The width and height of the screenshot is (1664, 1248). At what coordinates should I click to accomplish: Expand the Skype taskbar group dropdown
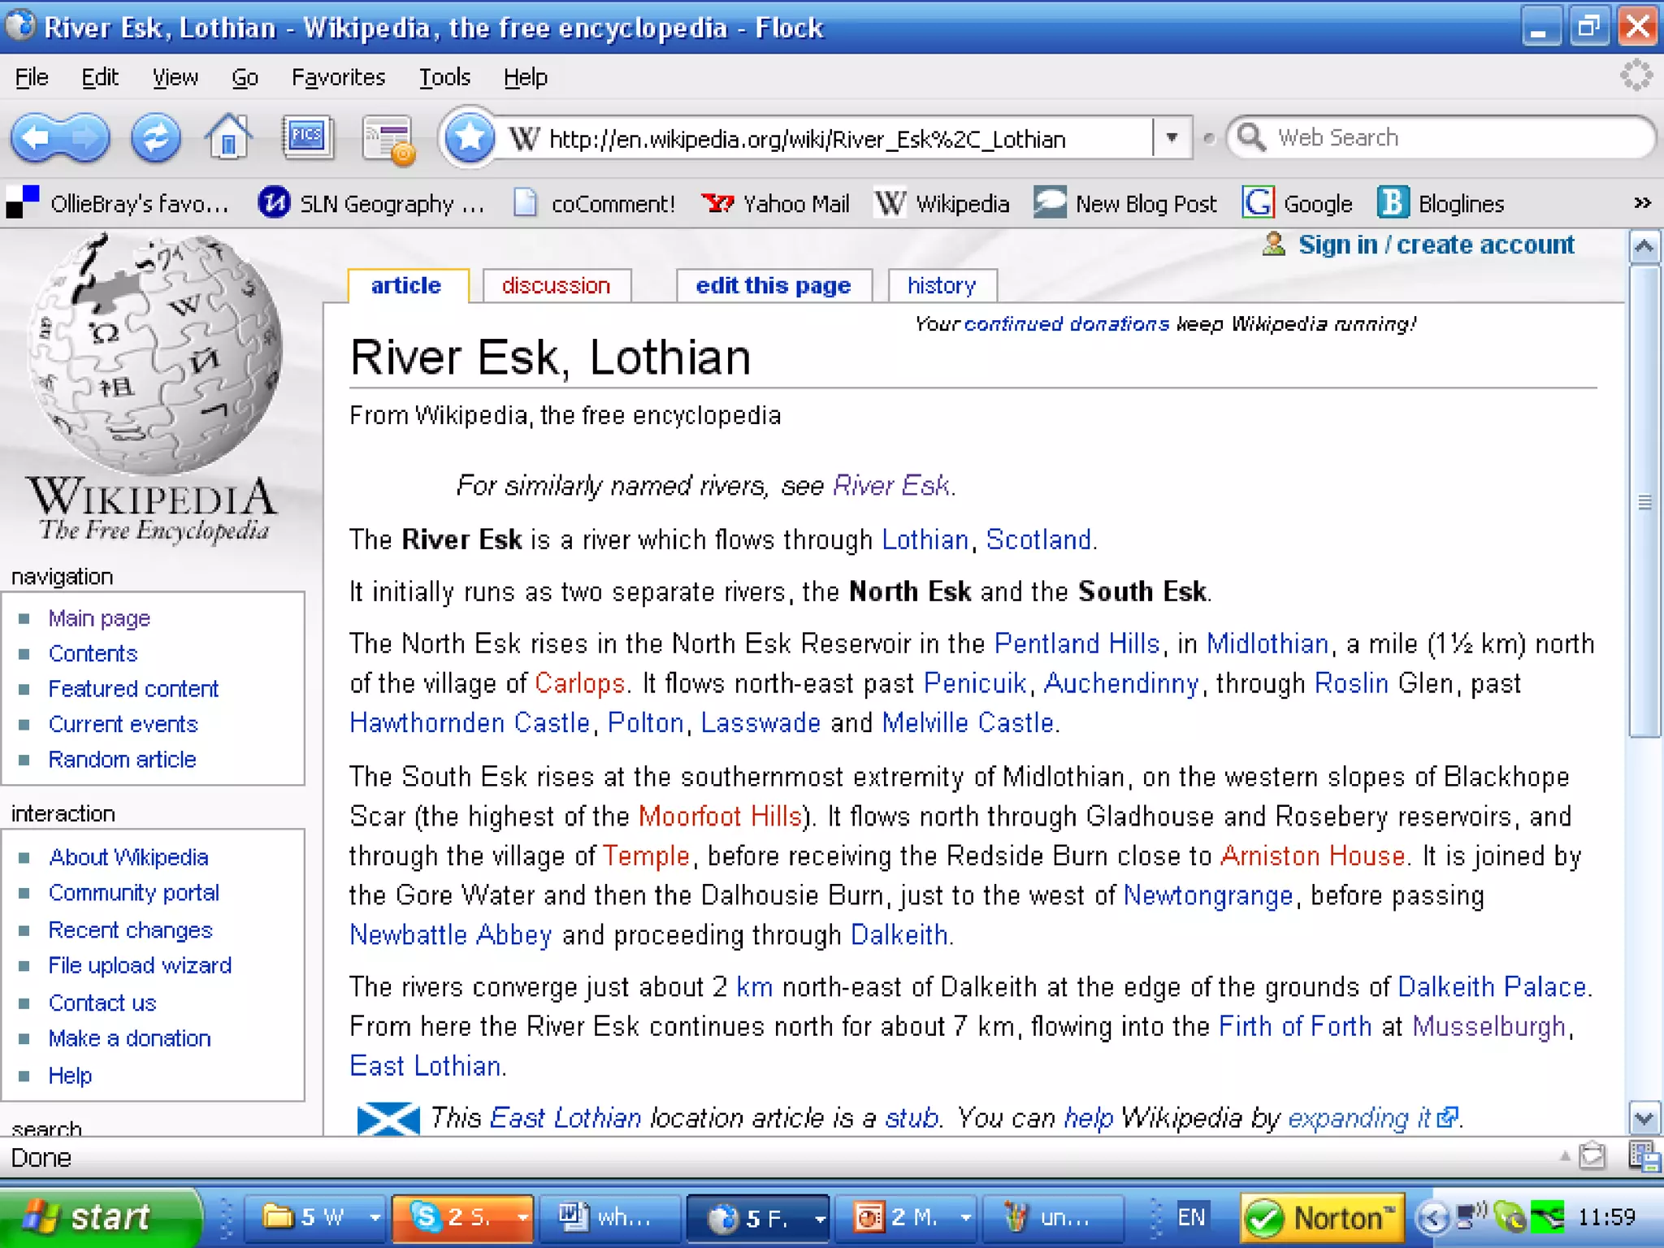522,1217
